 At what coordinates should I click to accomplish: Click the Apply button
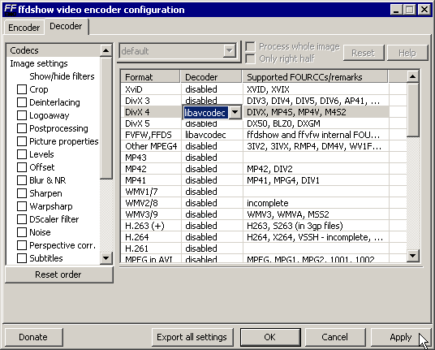401,337
